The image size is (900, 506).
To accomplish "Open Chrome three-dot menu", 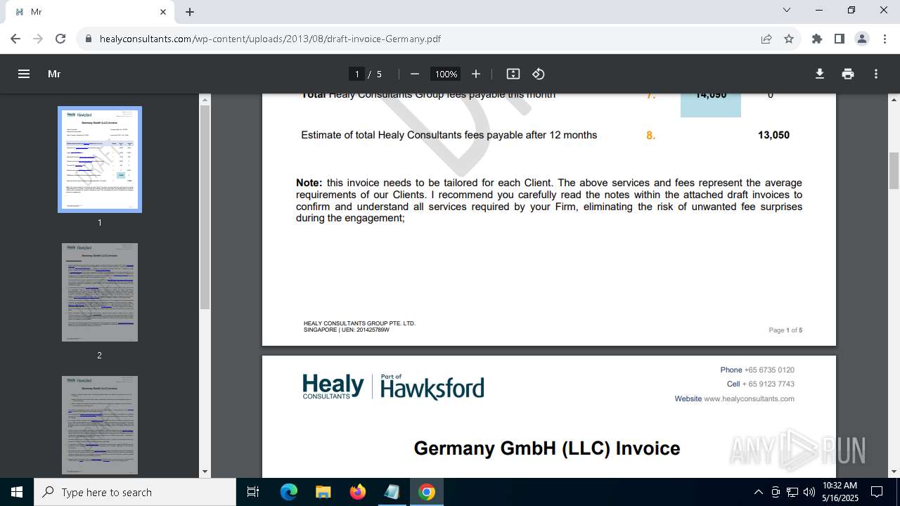I will coord(884,39).
